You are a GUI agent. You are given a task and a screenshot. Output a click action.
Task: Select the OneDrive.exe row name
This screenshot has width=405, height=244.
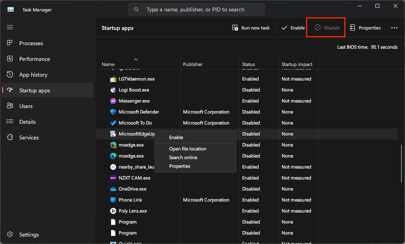[x=133, y=189]
